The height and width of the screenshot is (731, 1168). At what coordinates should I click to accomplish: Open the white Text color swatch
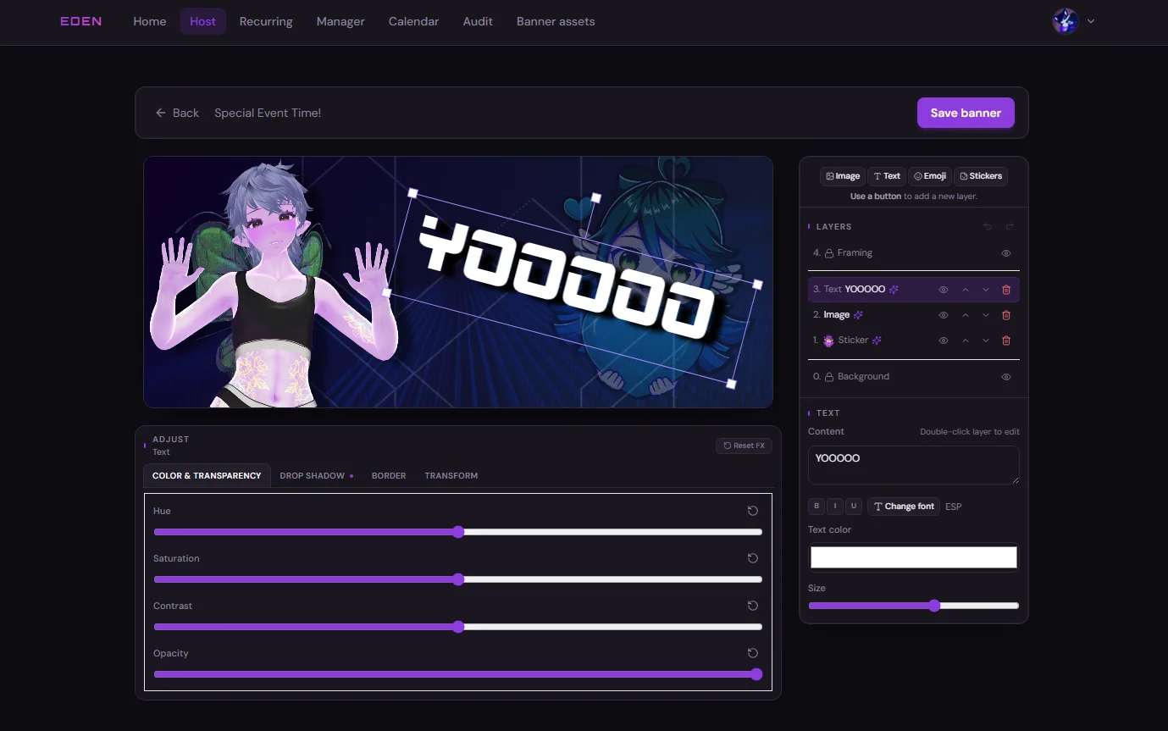(914, 557)
